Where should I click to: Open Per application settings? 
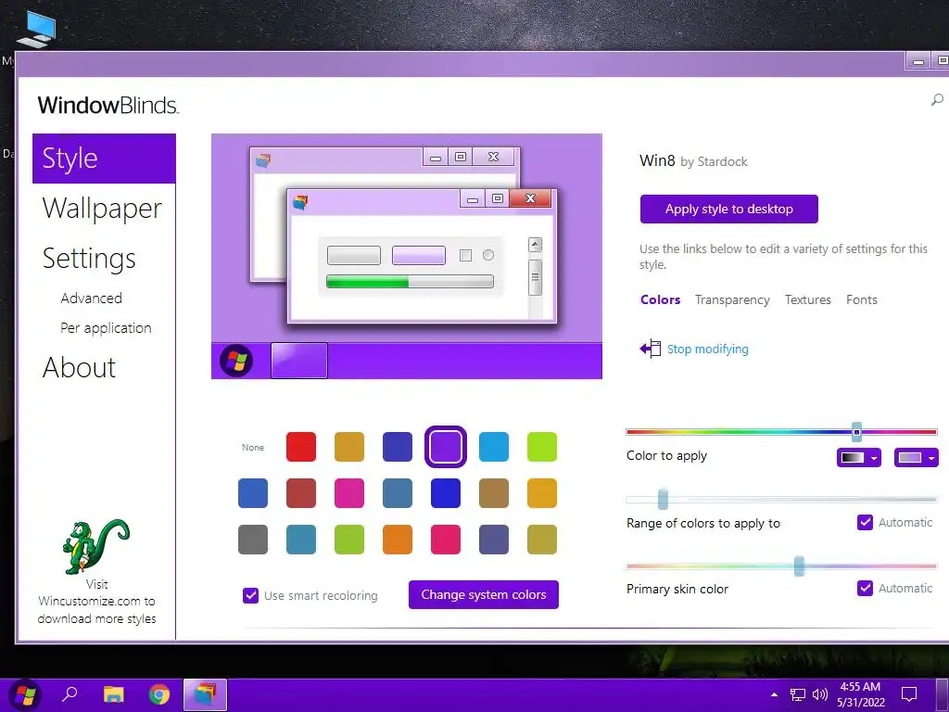tap(106, 327)
